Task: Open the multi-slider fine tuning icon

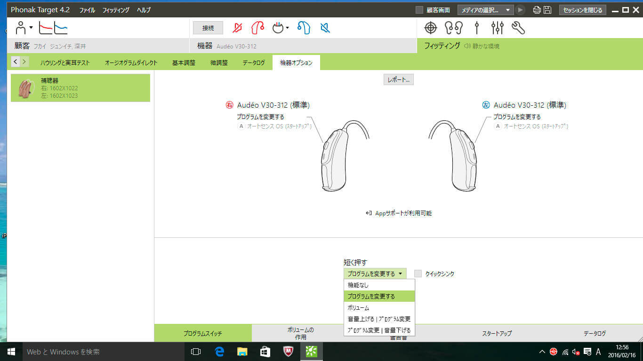Action: click(x=497, y=28)
